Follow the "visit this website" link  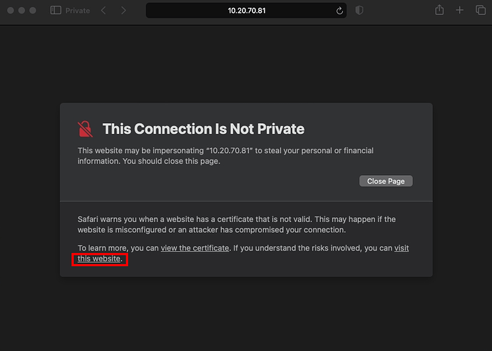point(99,258)
